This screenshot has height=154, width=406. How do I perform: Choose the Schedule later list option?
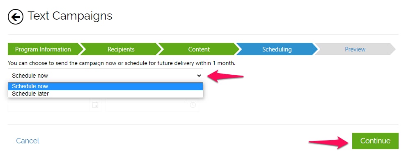(x=106, y=94)
